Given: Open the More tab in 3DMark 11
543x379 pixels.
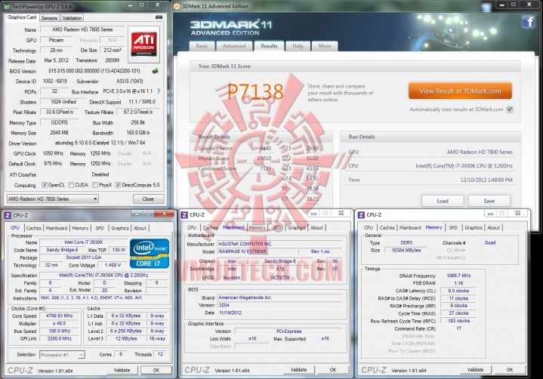Looking at the screenshot, I should pos(325,46).
